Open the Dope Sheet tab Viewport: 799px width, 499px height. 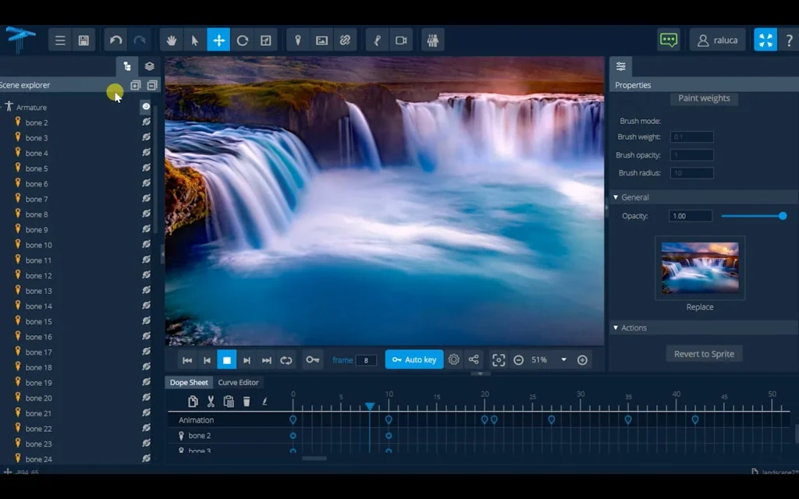190,383
